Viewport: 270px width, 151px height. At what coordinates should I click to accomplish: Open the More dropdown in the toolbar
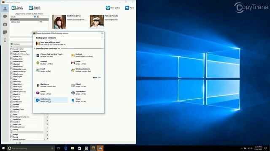pos(130,8)
